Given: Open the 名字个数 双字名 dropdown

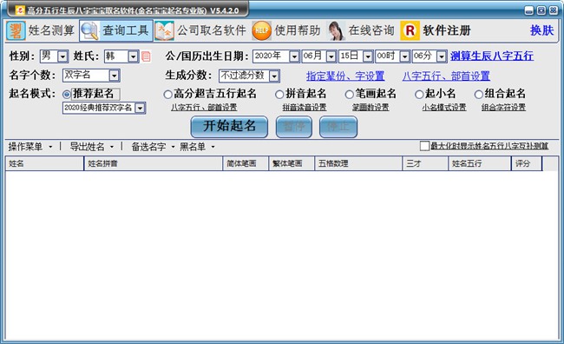Looking at the screenshot, I should point(114,76).
